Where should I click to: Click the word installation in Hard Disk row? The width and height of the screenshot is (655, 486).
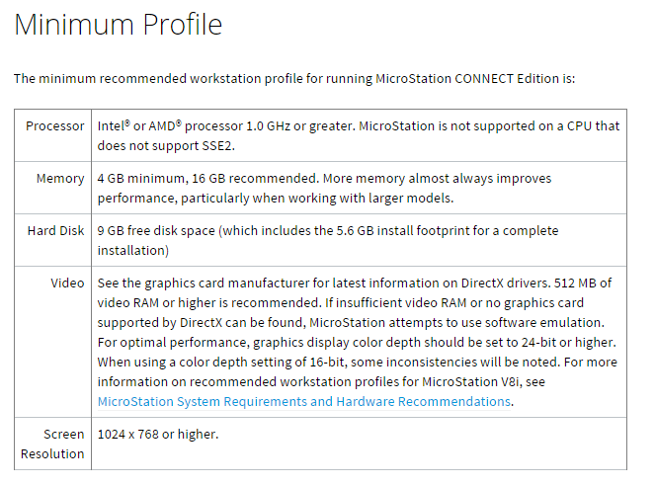coord(133,250)
